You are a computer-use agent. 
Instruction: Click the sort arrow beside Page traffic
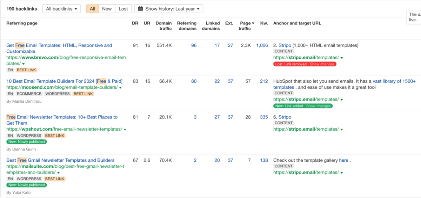253,23
